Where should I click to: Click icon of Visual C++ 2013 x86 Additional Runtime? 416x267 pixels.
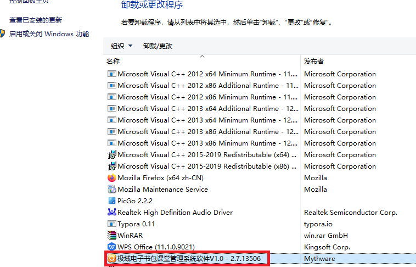tap(112, 132)
